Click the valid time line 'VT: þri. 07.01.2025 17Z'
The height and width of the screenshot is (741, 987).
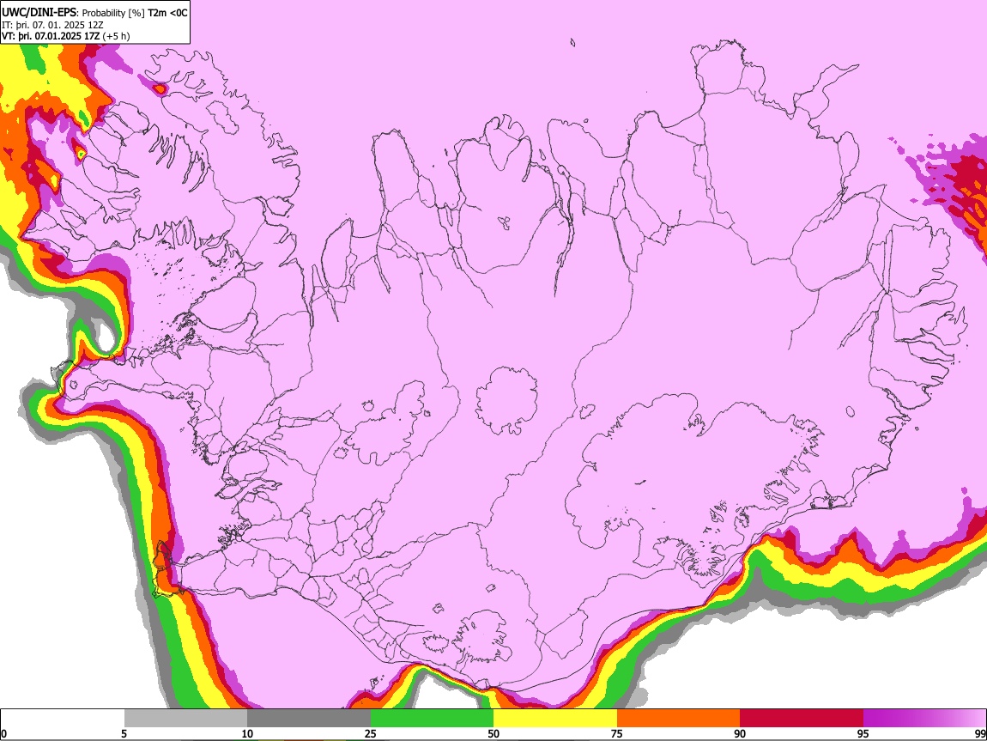51,36
